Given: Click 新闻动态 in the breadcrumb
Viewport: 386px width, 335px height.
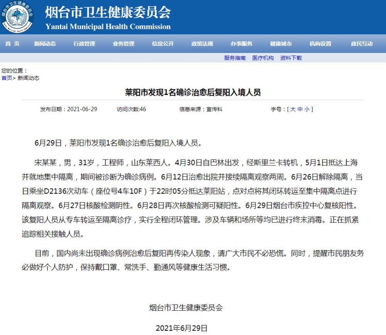Looking at the screenshot, I should click(28, 78).
